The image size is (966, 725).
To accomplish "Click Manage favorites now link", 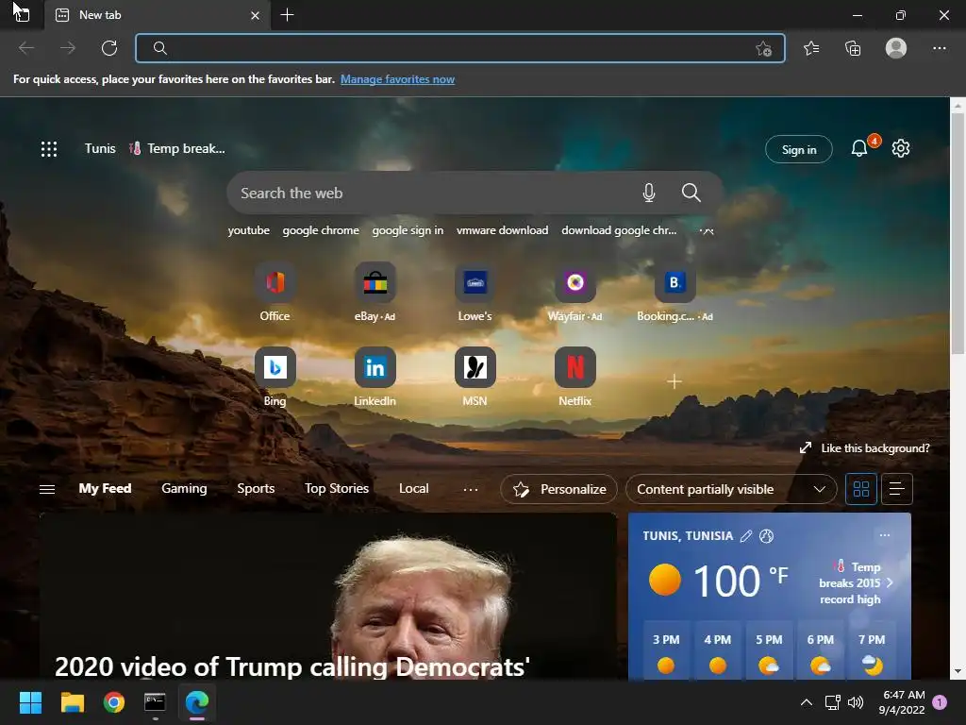I will [397, 79].
